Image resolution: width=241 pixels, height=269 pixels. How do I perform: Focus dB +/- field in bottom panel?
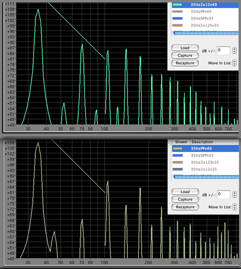(x=223, y=195)
